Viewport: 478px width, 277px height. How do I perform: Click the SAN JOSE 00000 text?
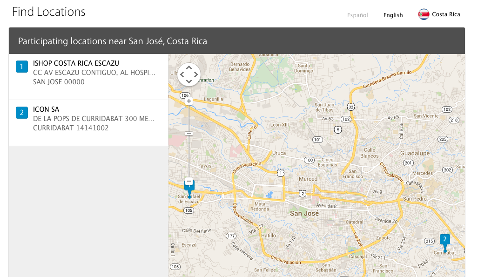59,82
